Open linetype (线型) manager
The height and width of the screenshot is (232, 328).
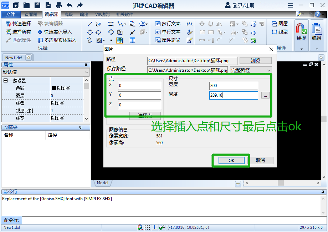(280, 32)
